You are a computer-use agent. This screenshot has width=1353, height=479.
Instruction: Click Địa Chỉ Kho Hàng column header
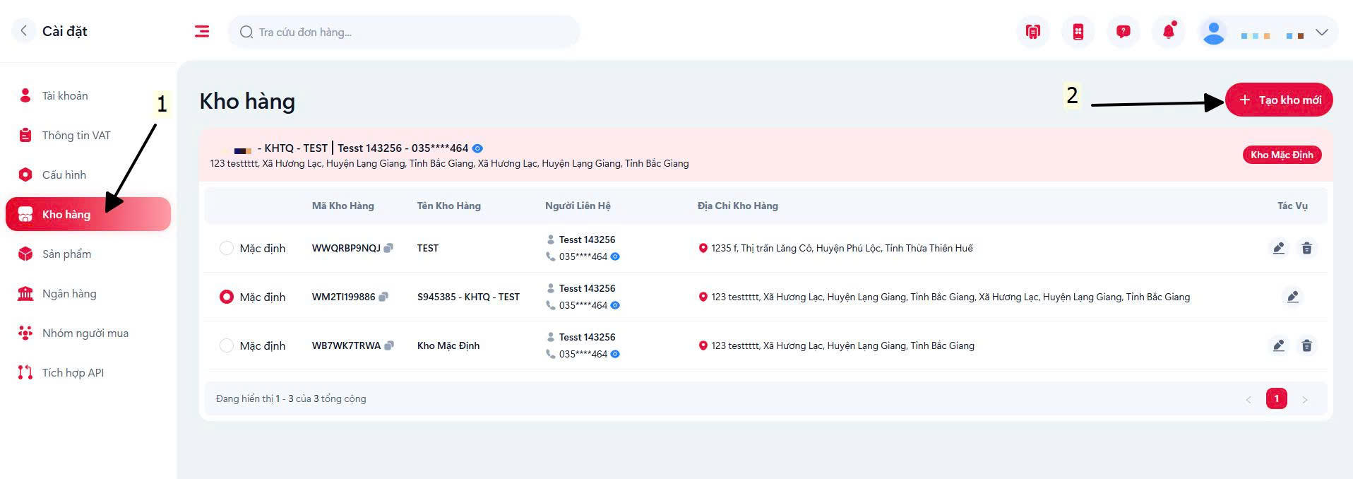point(738,206)
